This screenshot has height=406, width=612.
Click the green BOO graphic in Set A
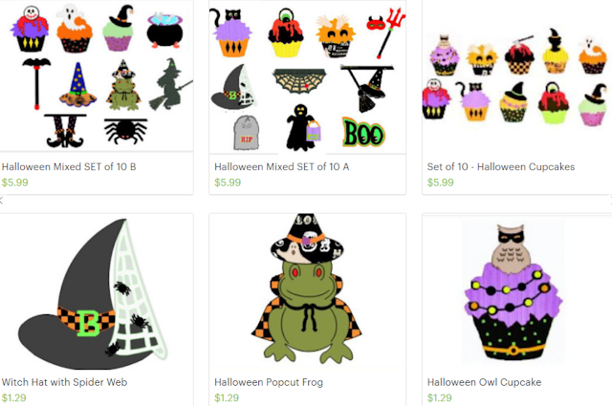(363, 133)
